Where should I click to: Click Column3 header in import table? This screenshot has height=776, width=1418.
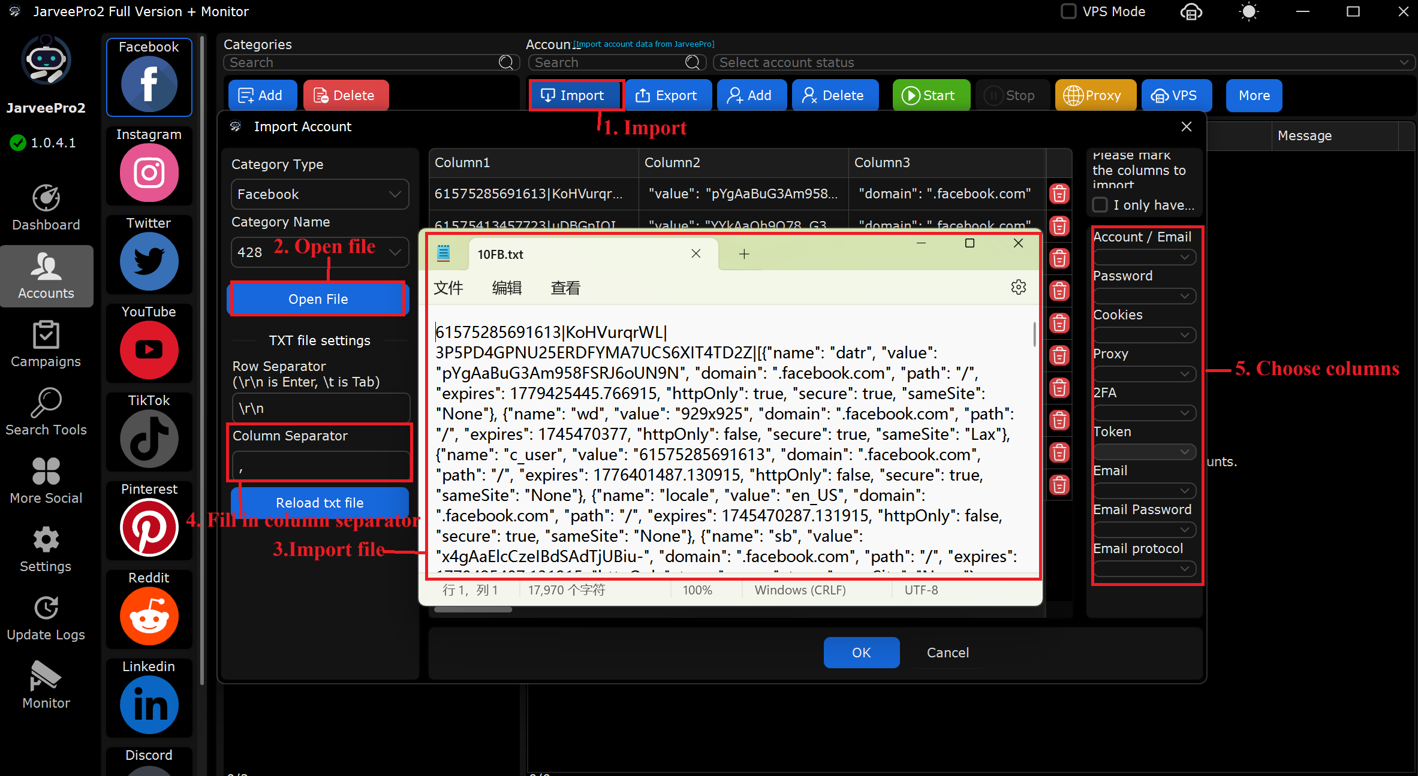947,162
